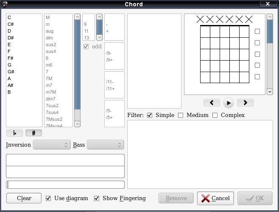This screenshot has height=212, width=279.
Task: Select root note E
Action: tap(24, 45)
